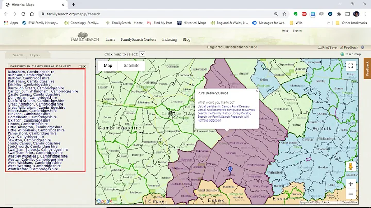Close the Historical Maps browser tab

pyautogui.click(x=63, y=5)
